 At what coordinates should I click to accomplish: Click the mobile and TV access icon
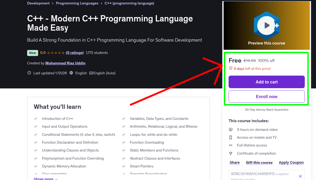(231, 137)
